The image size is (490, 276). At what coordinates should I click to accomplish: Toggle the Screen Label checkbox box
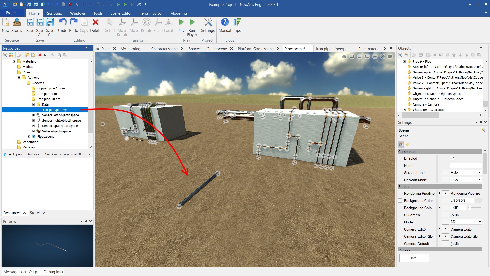445,173
